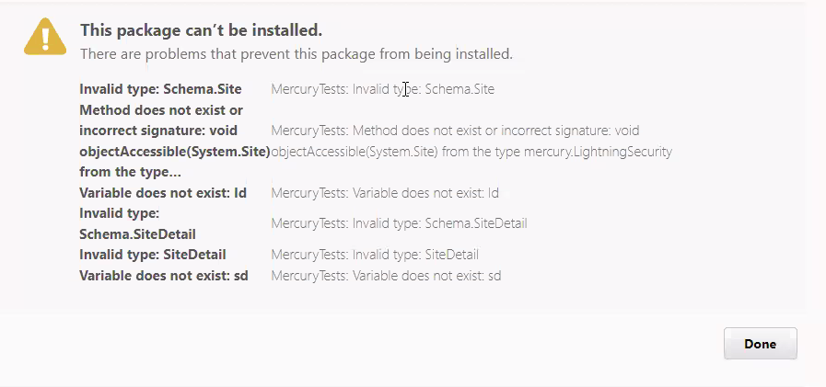Image resolution: width=826 pixels, height=387 pixels.
Task: Select "This package can't be installed." heading
Action: [x=201, y=30]
